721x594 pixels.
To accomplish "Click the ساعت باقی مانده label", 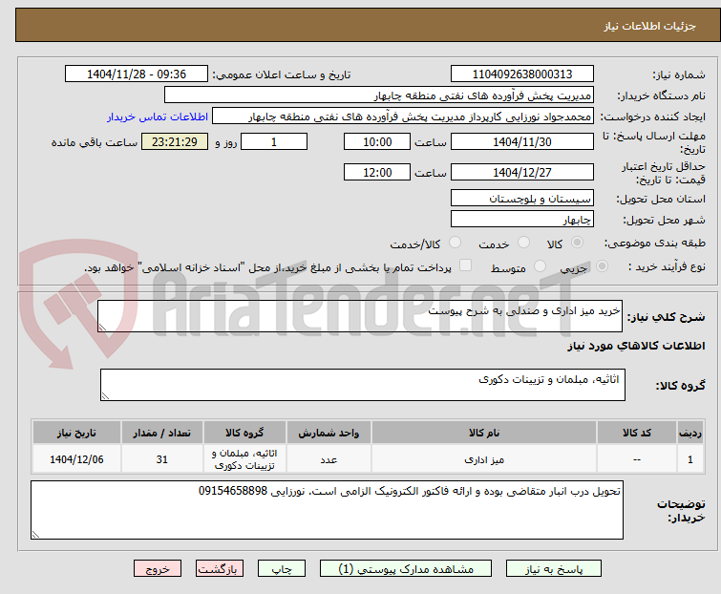I will point(95,142).
